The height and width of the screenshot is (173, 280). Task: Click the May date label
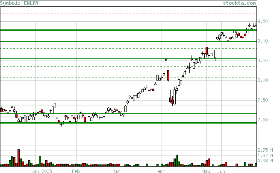(206, 171)
